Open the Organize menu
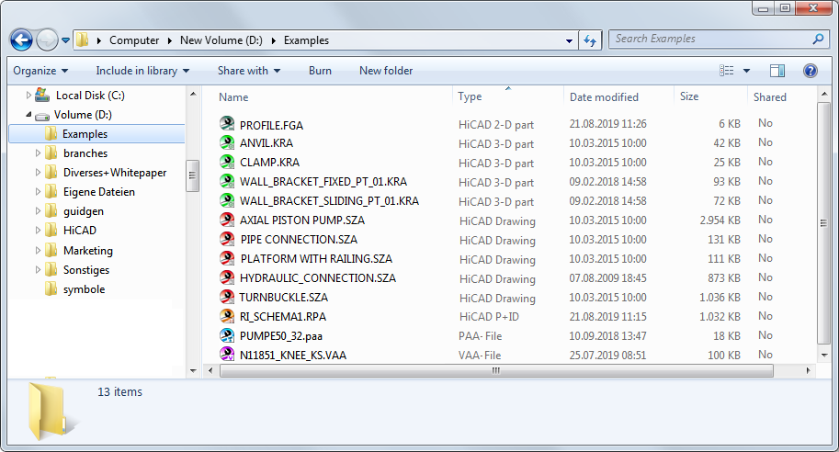839x452 pixels. click(x=40, y=71)
